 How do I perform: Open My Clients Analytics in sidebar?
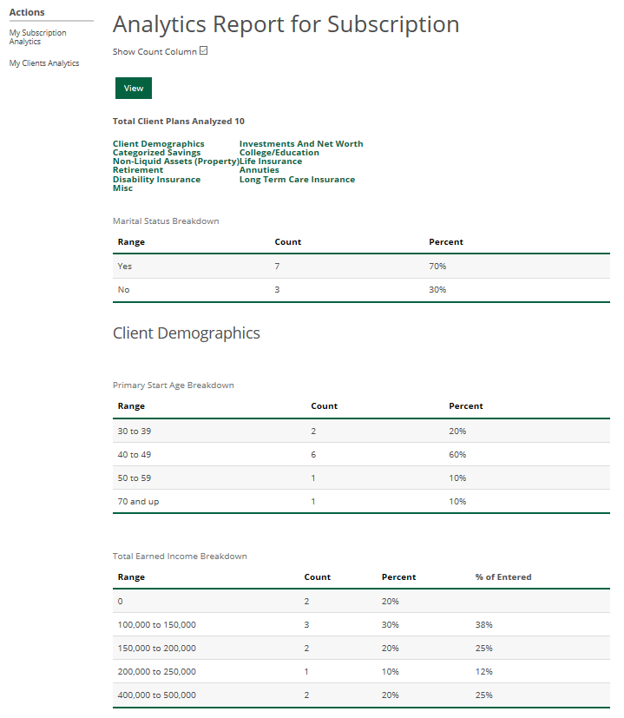coord(44,63)
